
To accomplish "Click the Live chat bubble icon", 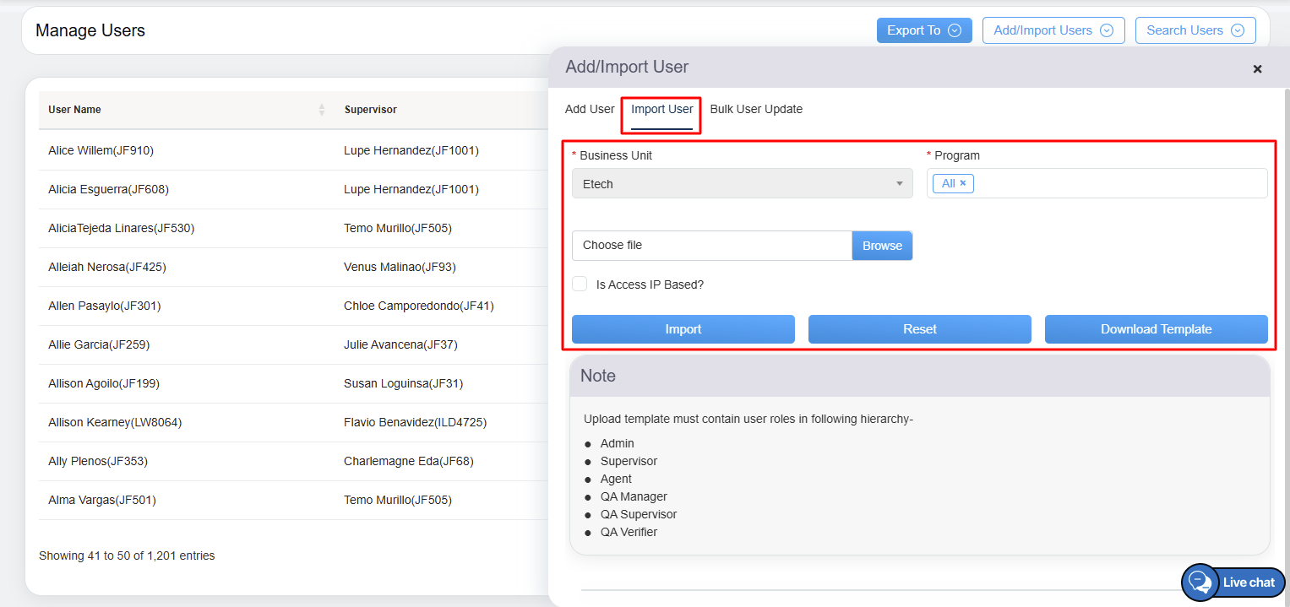I will point(1200,583).
